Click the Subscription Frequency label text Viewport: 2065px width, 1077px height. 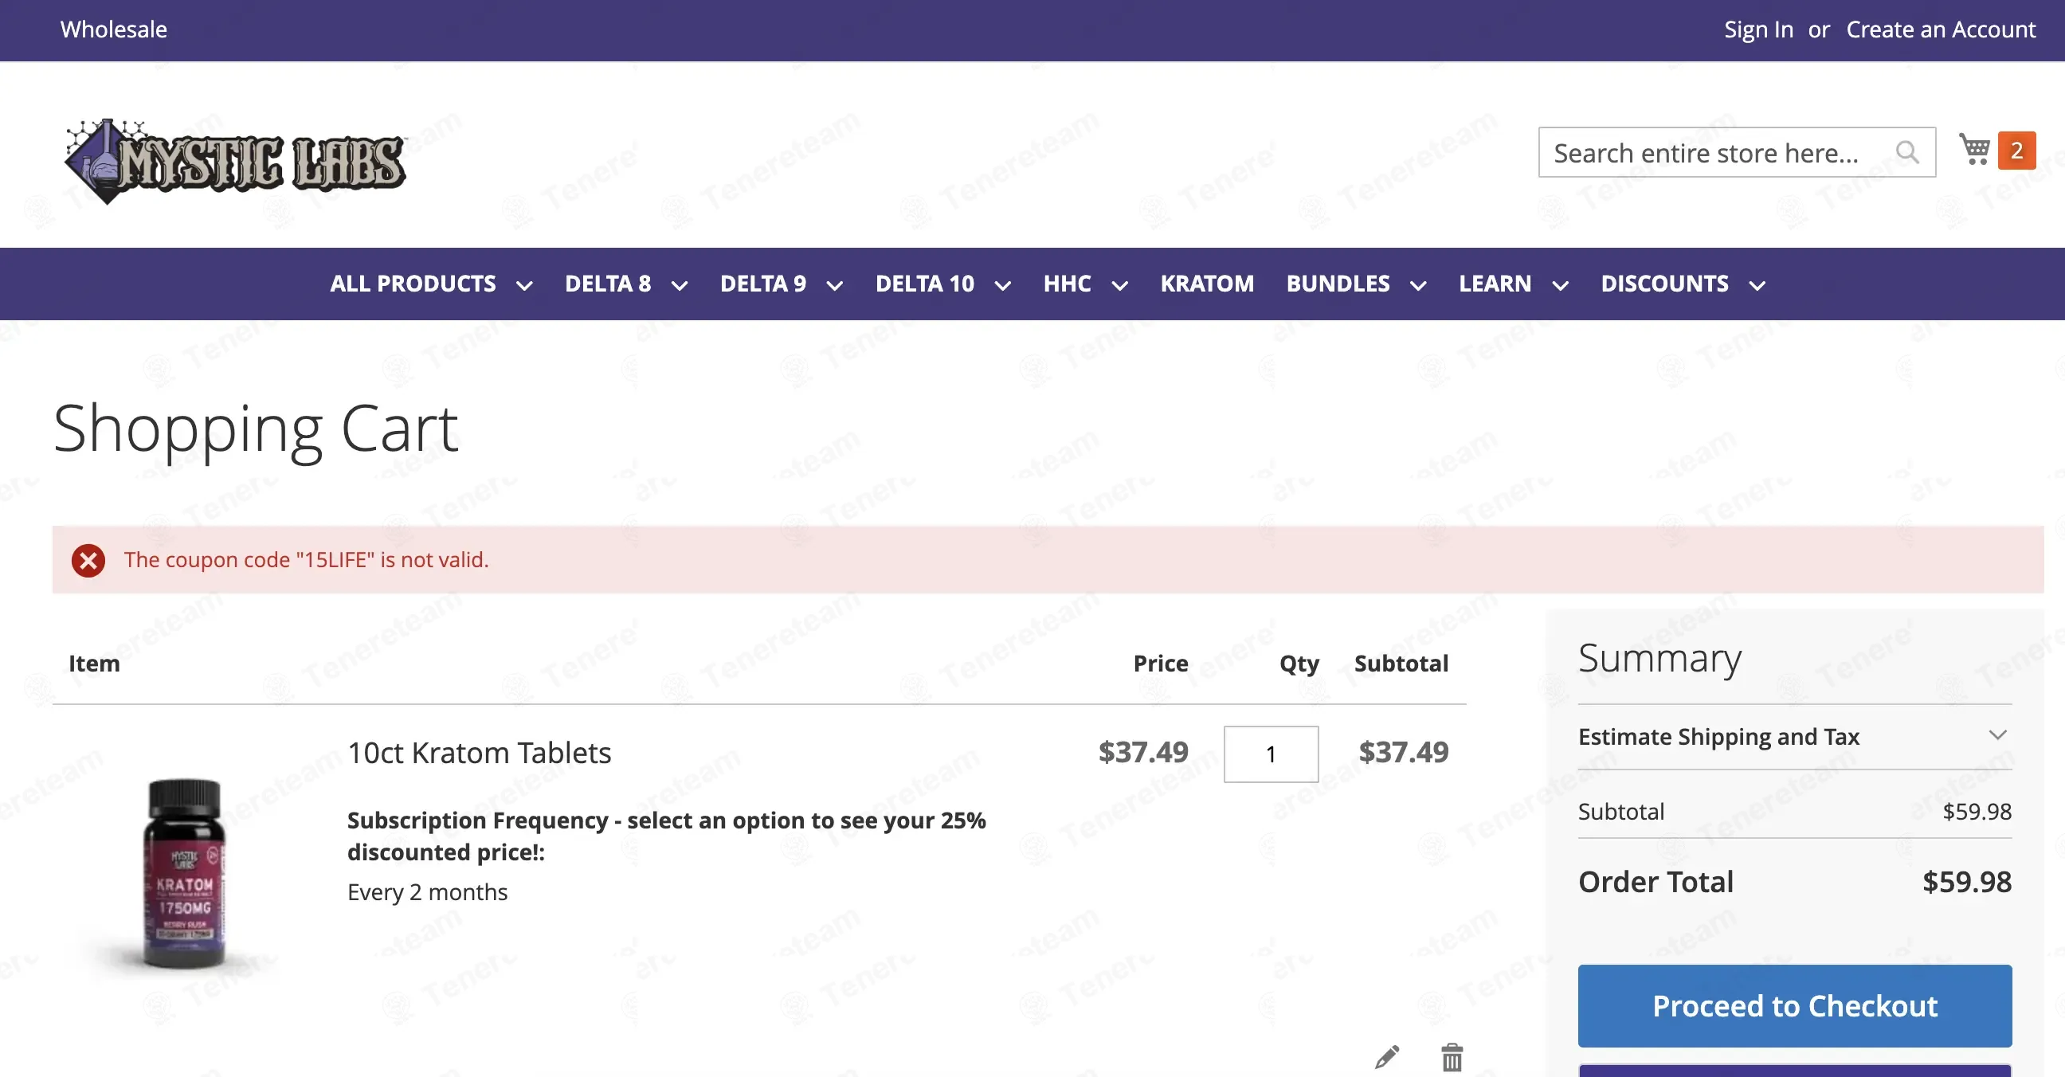(x=666, y=836)
